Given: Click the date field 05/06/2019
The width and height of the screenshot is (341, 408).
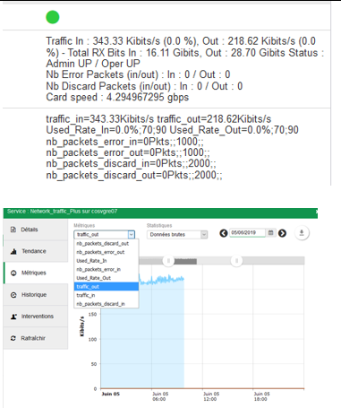Looking at the screenshot, I should 247,233.
